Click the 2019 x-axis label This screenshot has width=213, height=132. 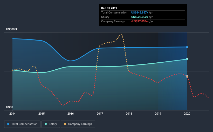(158, 114)
